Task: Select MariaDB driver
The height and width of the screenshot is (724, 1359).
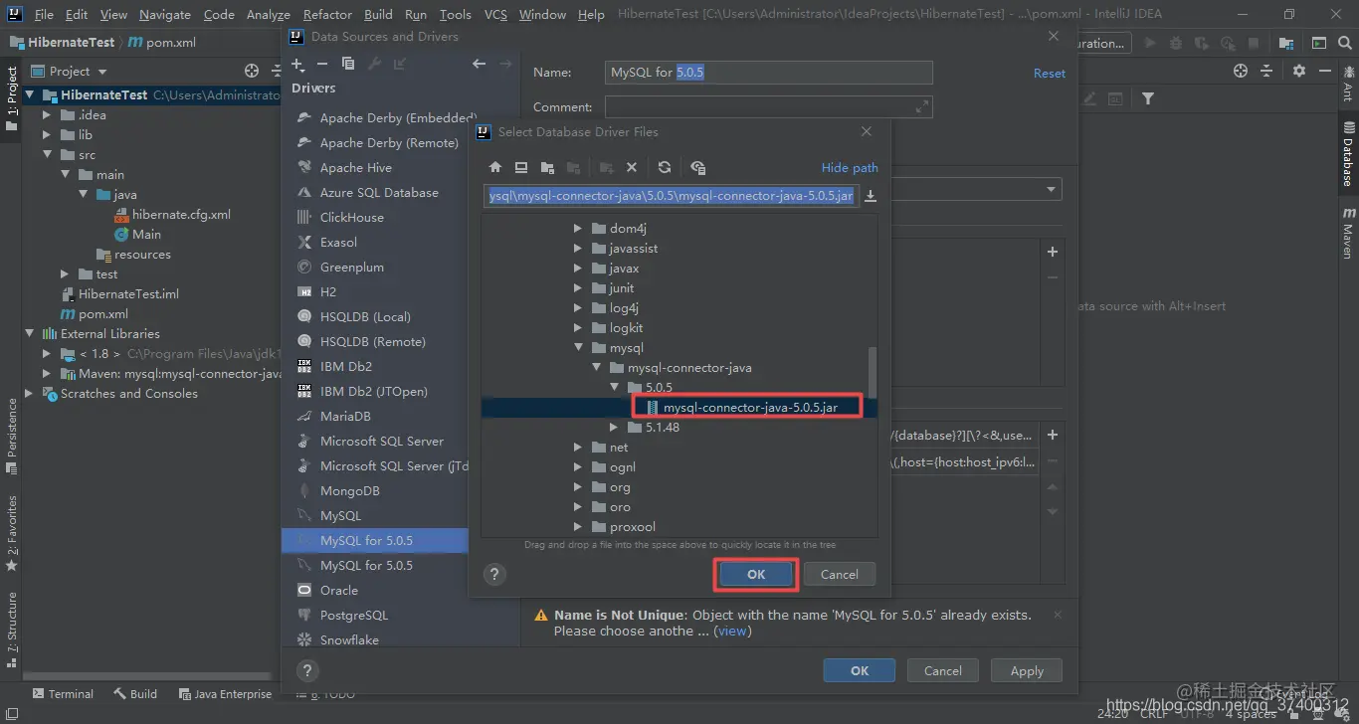Action: [x=345, y=417]
